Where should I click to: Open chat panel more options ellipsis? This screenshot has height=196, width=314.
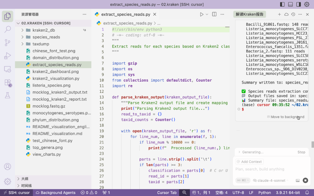[x=300, y=15]
